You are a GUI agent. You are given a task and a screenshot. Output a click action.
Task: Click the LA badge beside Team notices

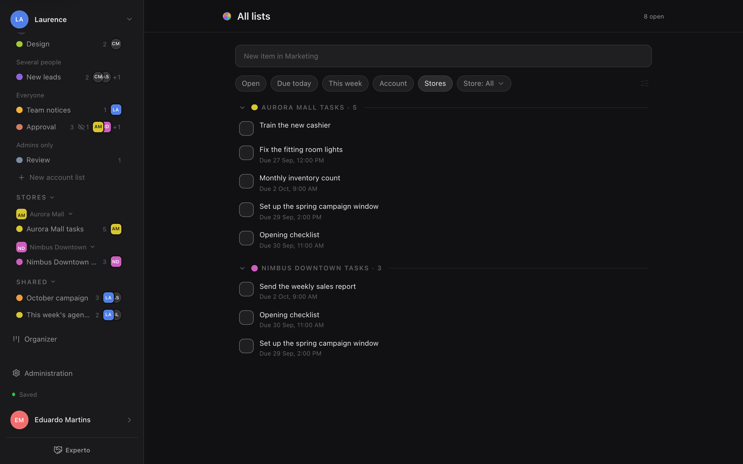[x=116, y=110]
